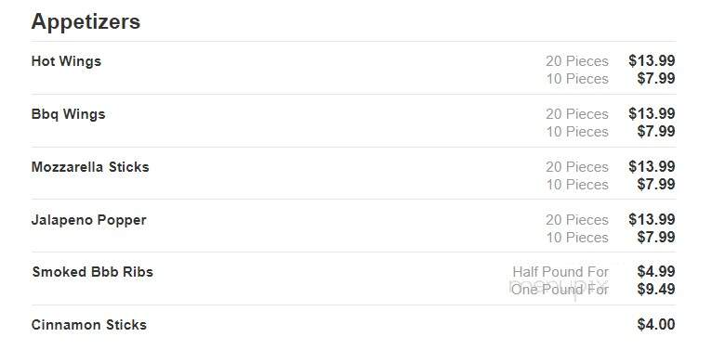This screenshot has height=363, width=725.
Task: Click the Appetizers section heading
Action: coord(86,21)
